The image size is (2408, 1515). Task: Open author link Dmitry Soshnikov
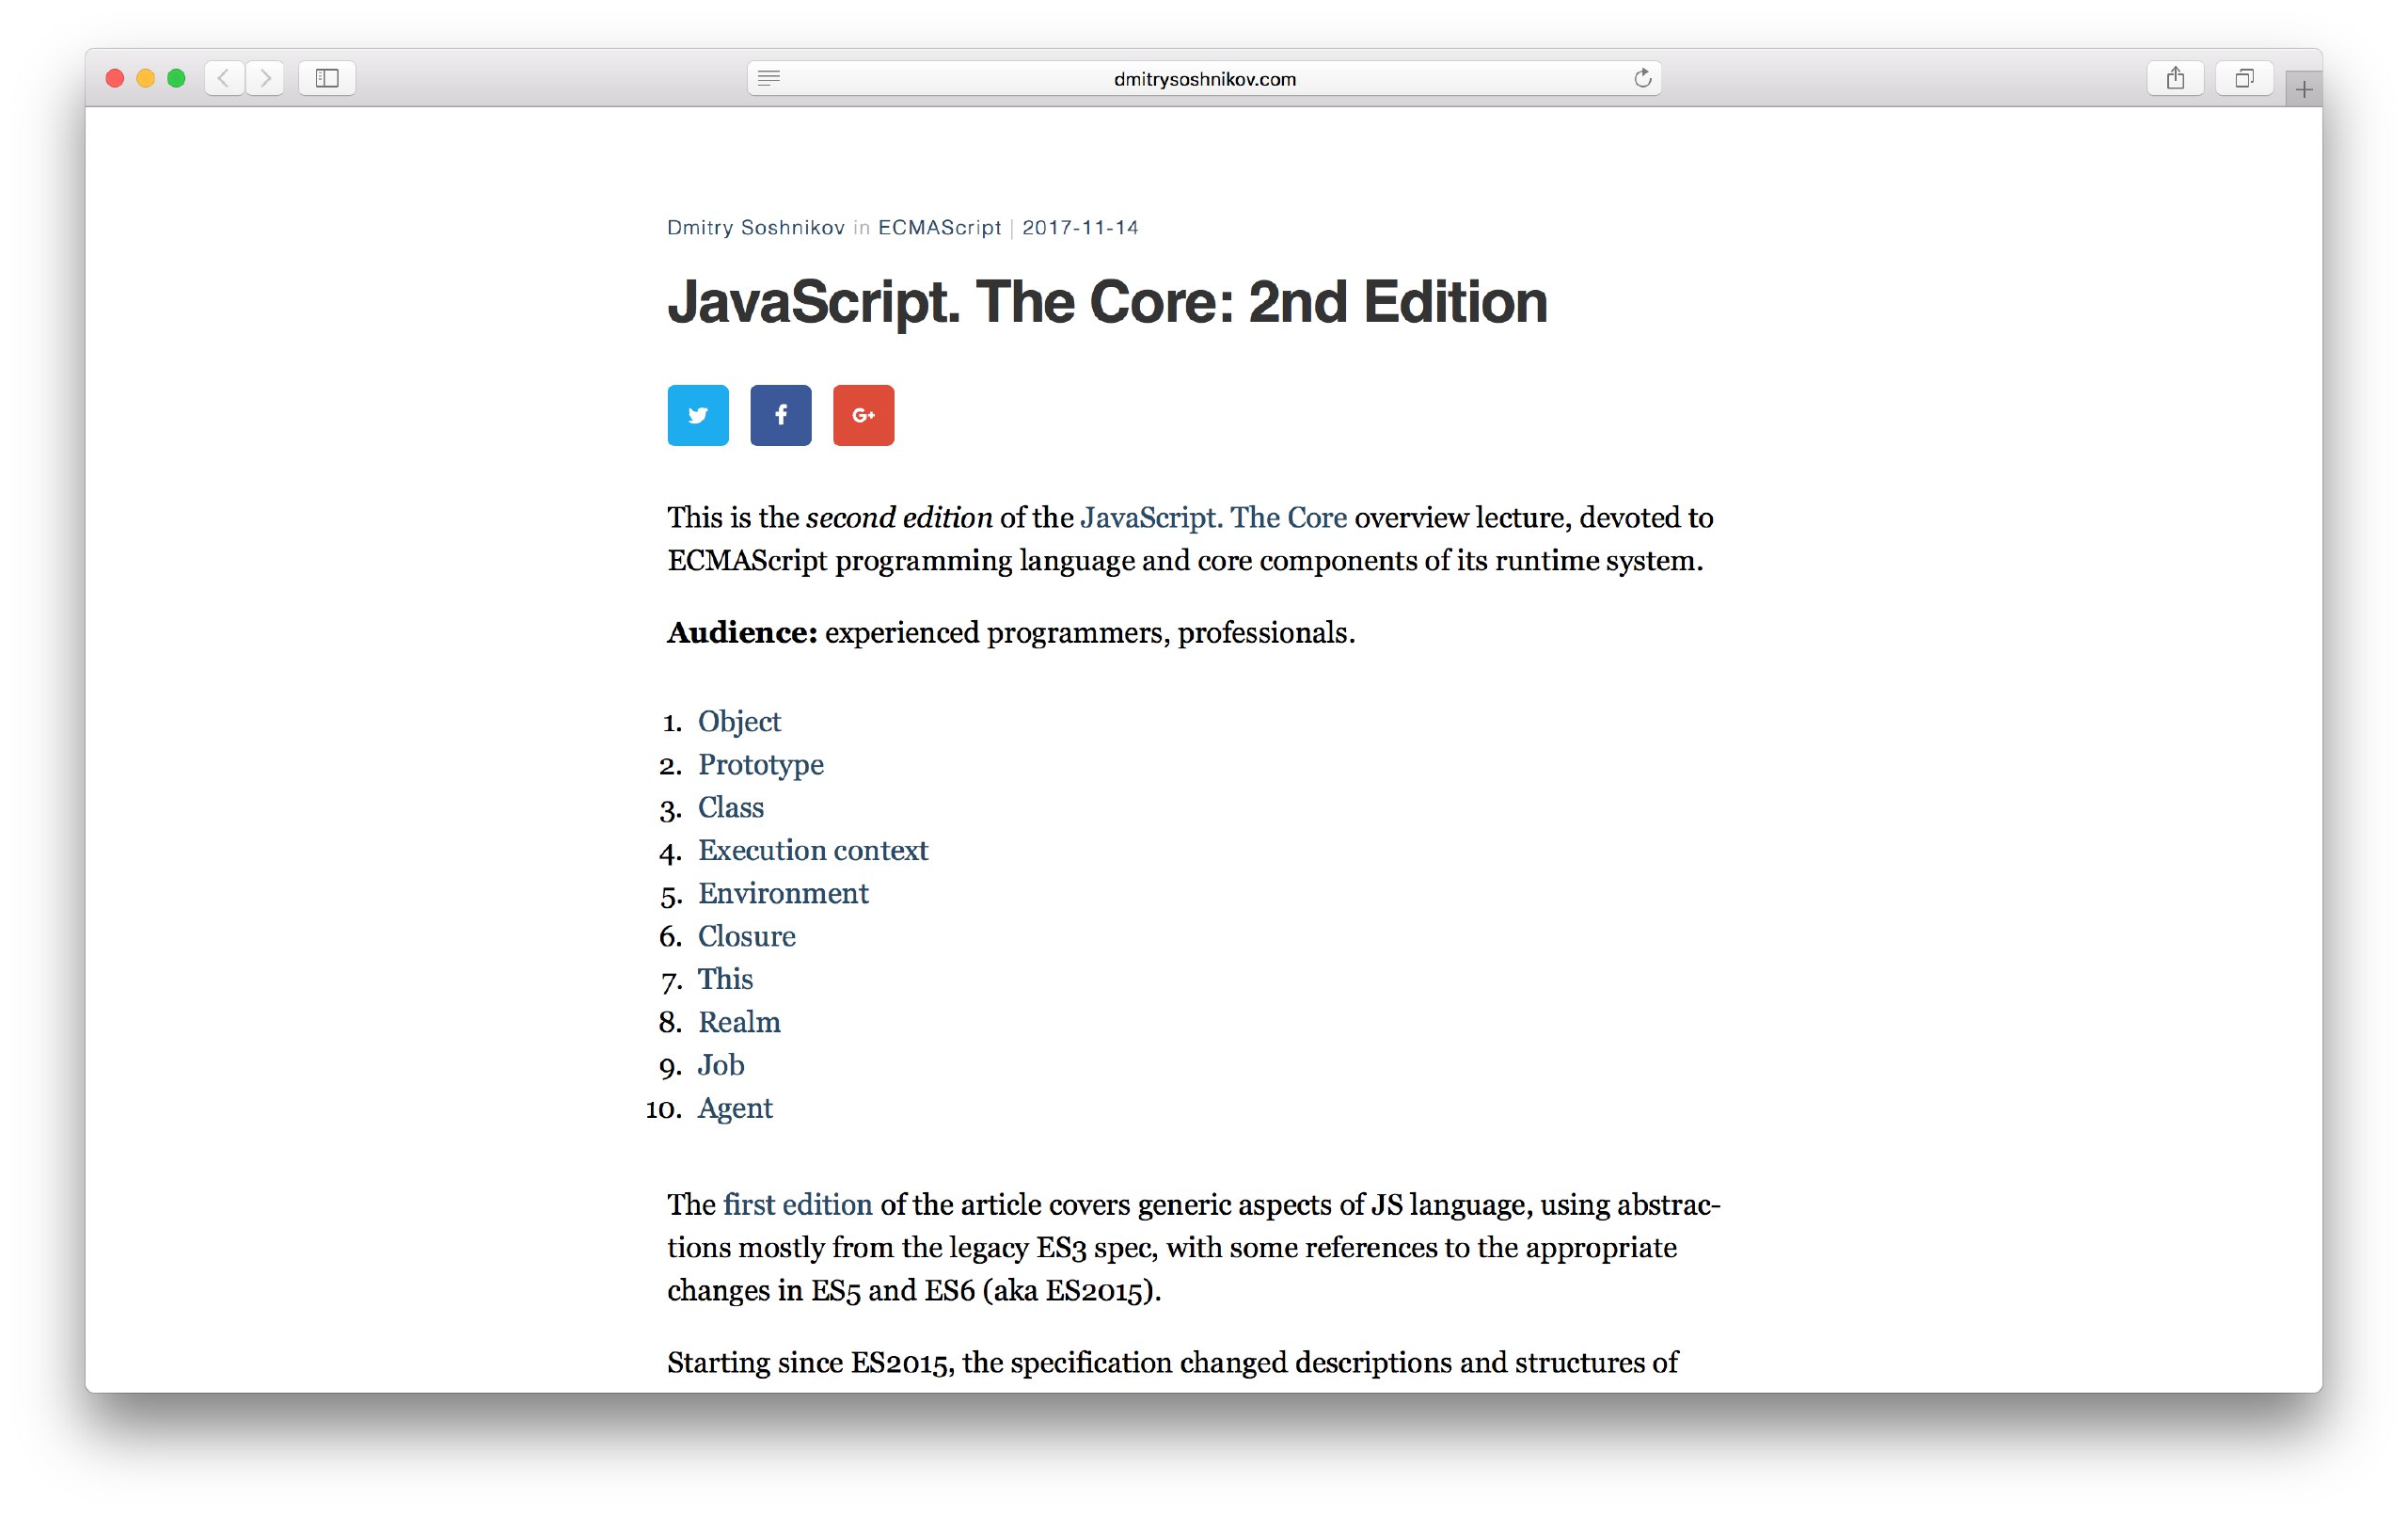click(x=756, y=227)
